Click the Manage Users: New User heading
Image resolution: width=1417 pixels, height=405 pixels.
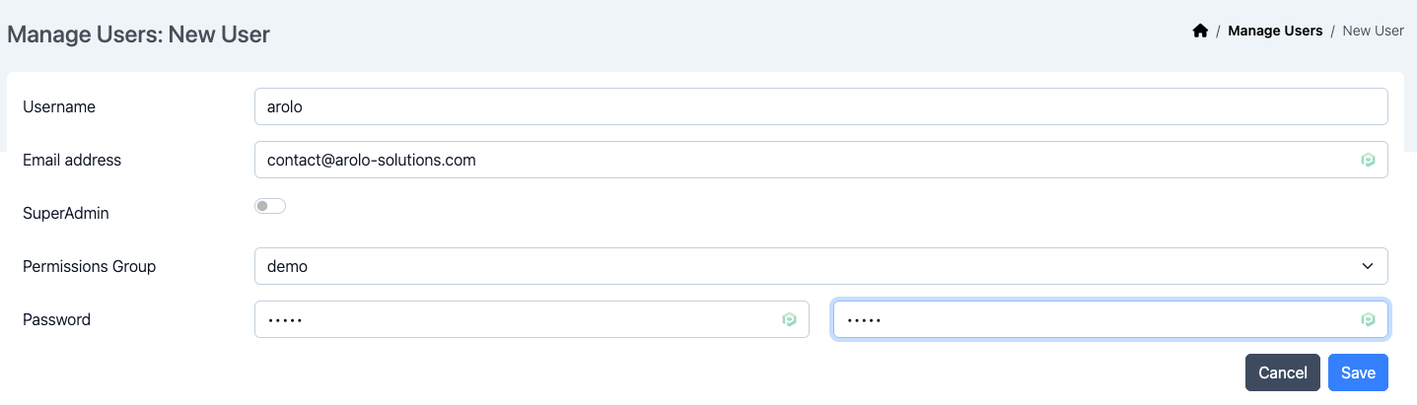click(x=138, y=34)
